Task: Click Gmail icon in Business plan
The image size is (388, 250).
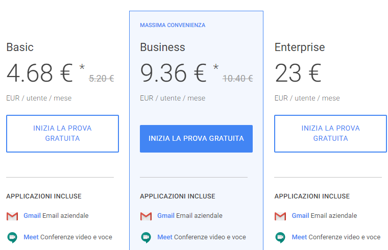Action: (x=146, y=216)
